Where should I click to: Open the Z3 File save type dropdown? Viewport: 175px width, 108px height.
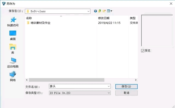click(x=80, y=93)
